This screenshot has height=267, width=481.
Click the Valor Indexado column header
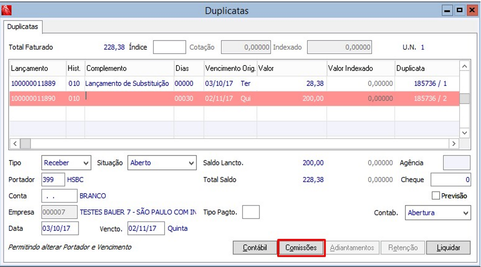click(361, 68)
